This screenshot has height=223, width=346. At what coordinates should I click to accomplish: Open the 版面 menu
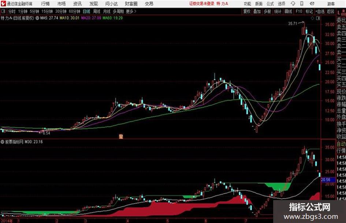pos(258,4)
